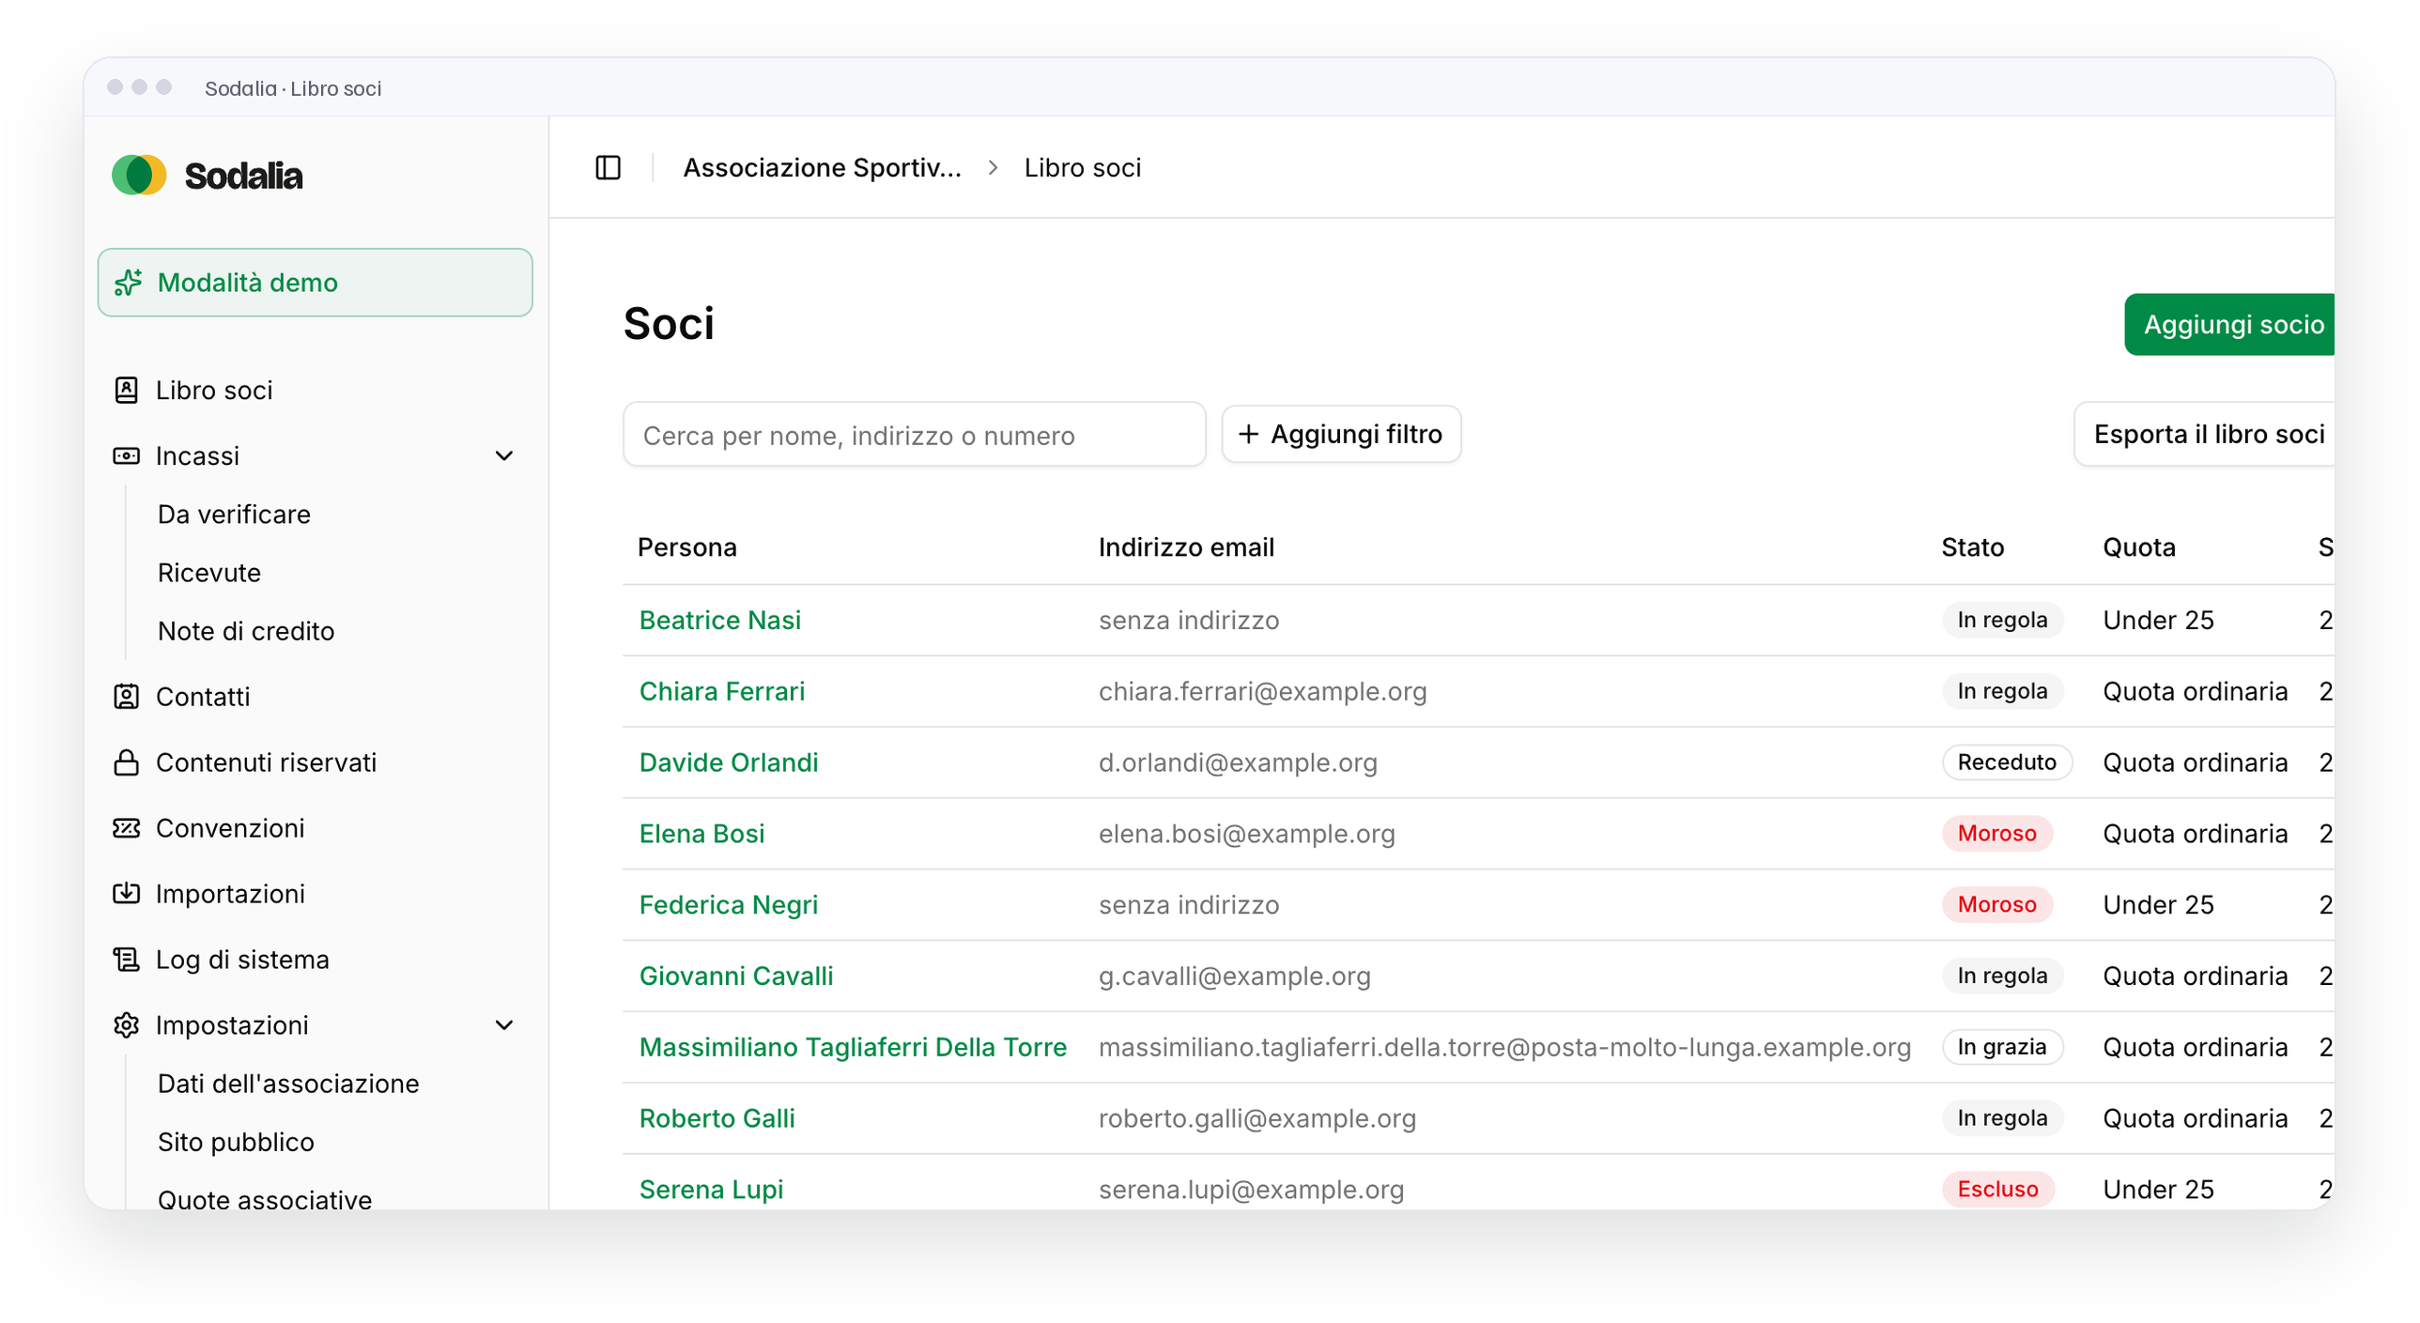Click the Indirizzo email column header
2420x1323 pixels.
1185,546
